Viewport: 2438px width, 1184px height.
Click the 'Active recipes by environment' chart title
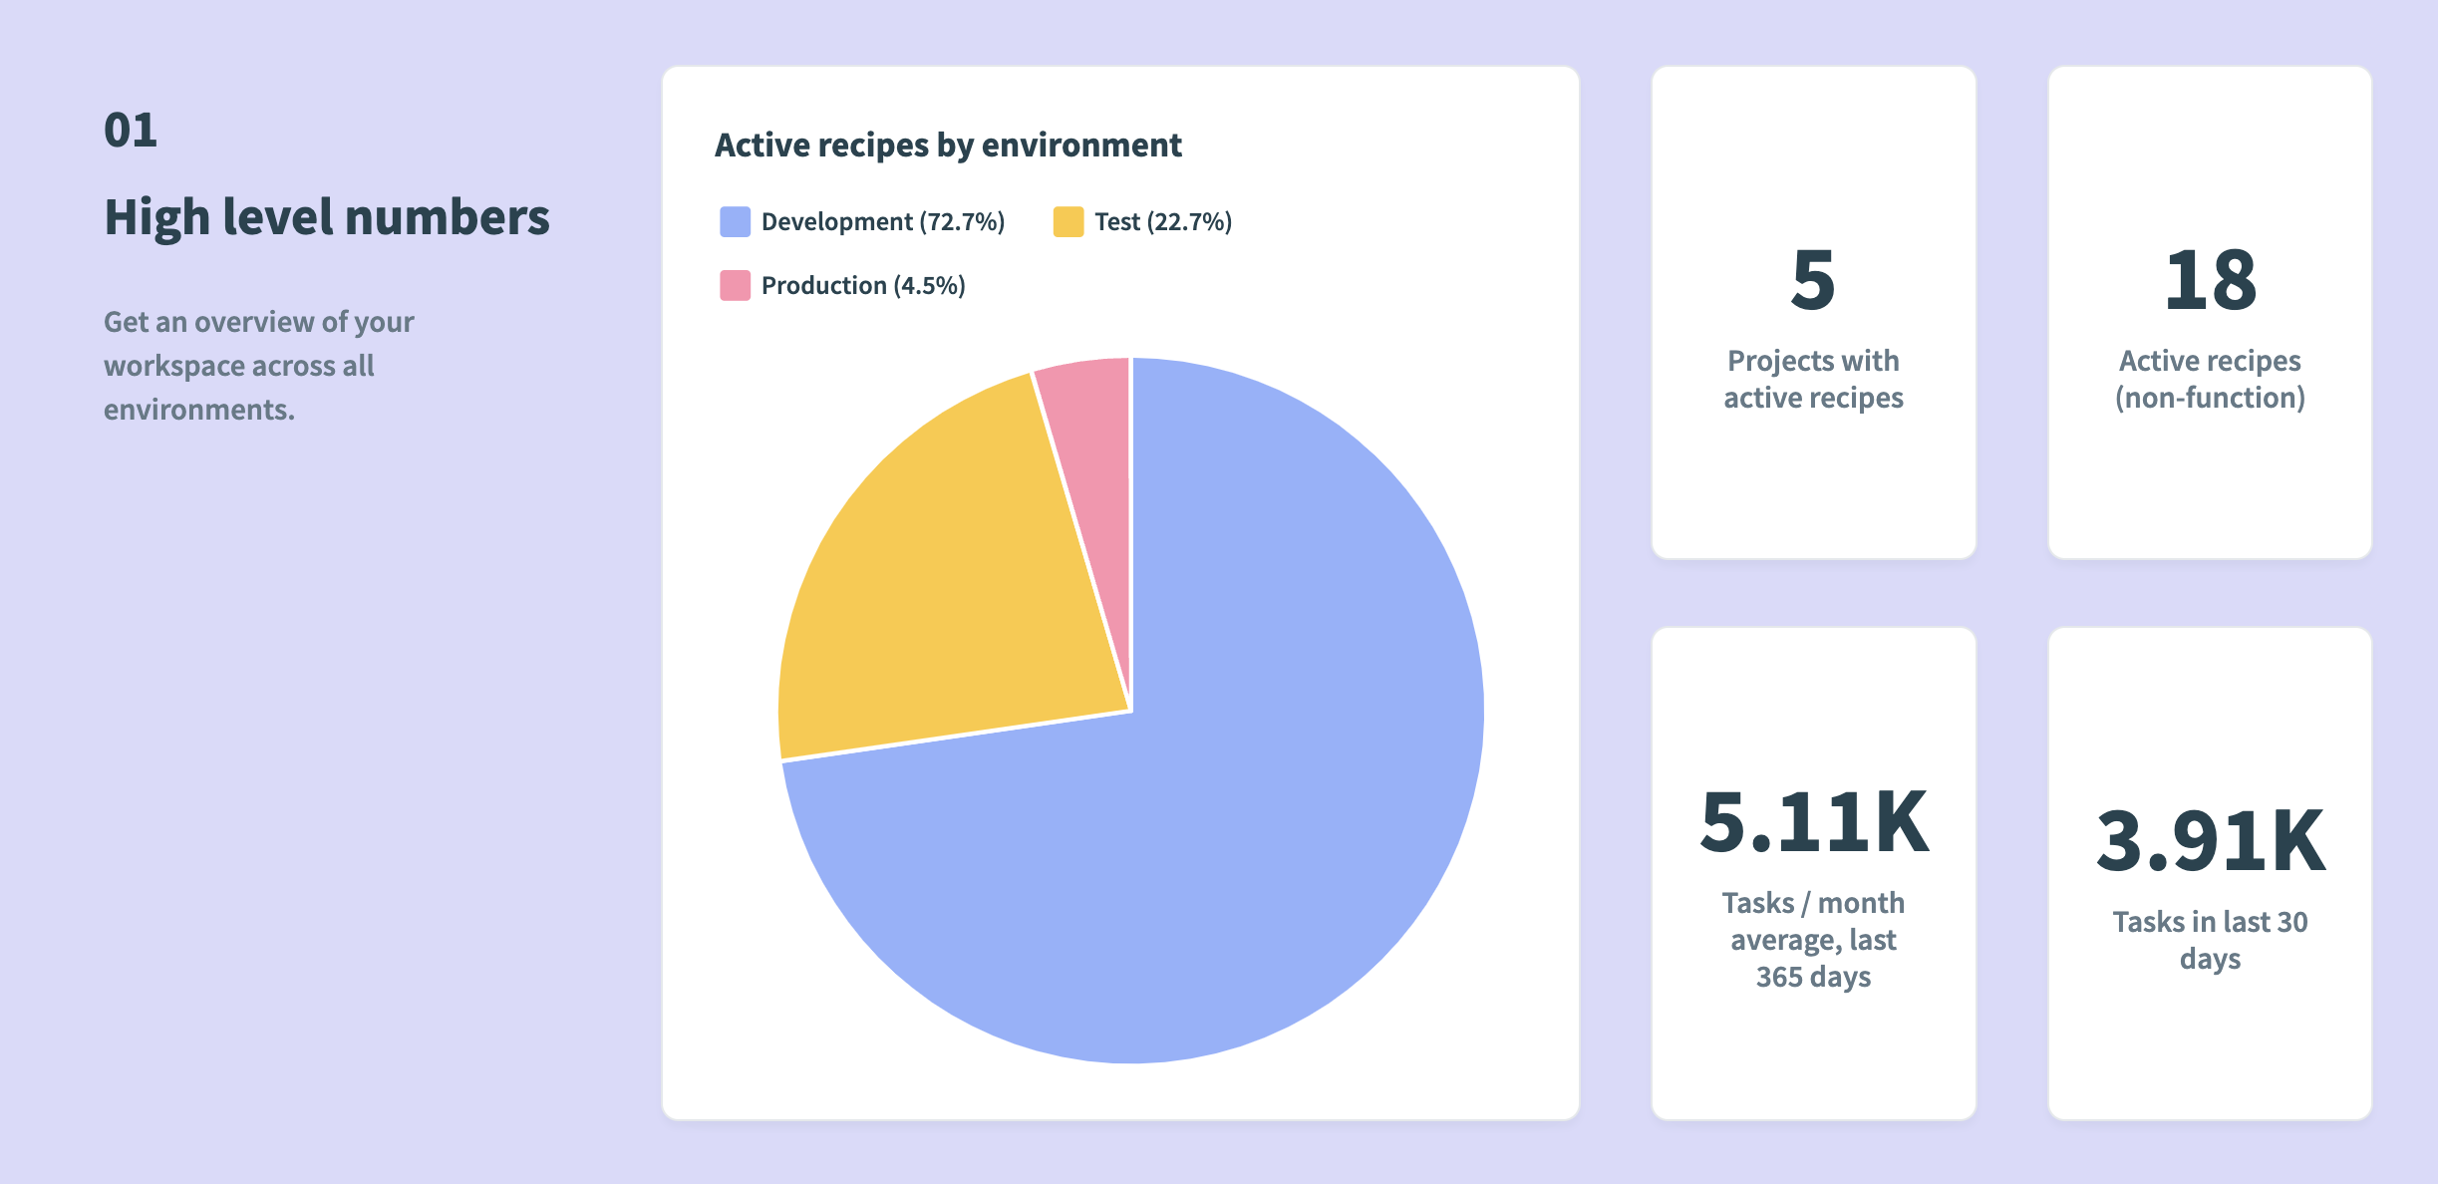pos(950,145)
